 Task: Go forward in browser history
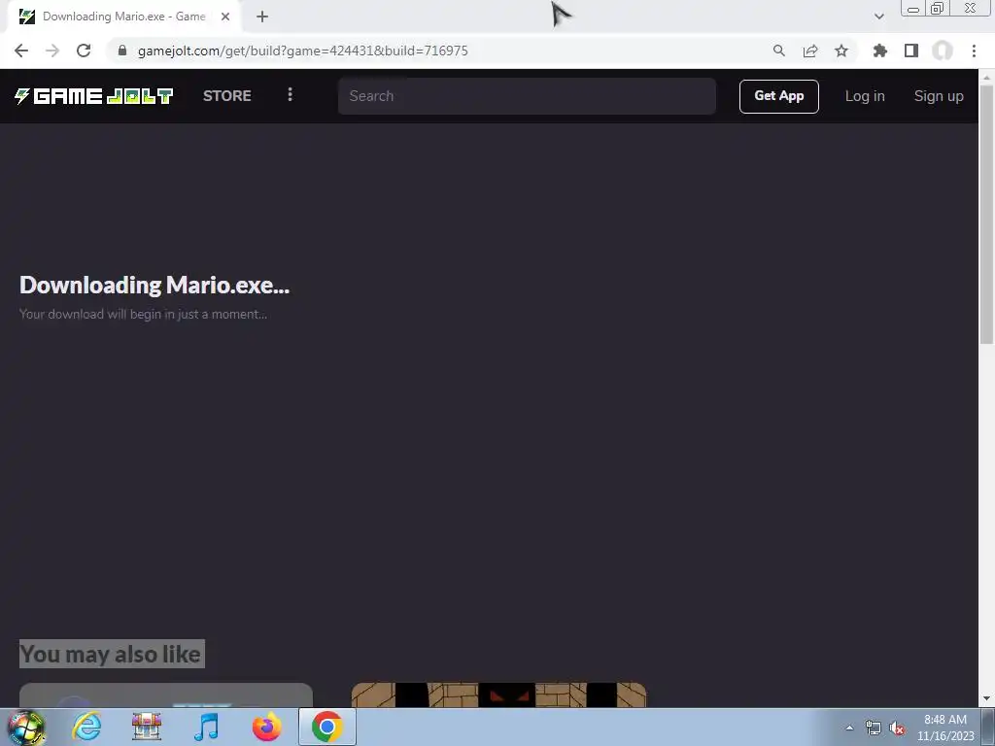[x=52, y=51]
